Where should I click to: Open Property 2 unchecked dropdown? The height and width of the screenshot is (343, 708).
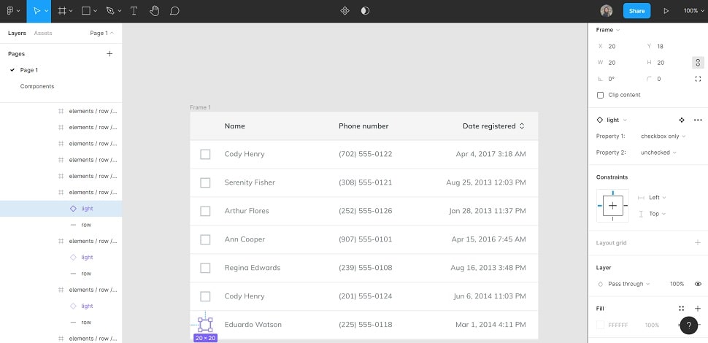[x=658, y=153]
